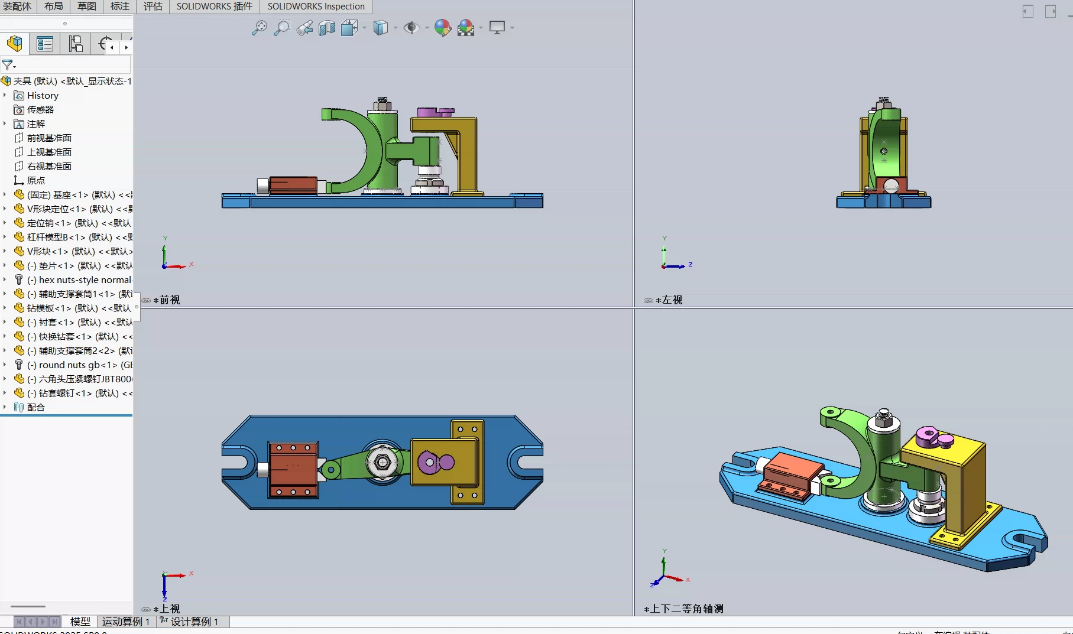Open the 设计算例 1 bottom tab
The image size is (1073, 634).
pos(194,622)
